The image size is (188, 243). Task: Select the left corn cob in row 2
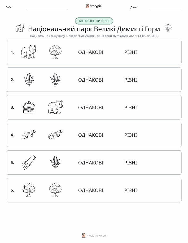[29, 79]
